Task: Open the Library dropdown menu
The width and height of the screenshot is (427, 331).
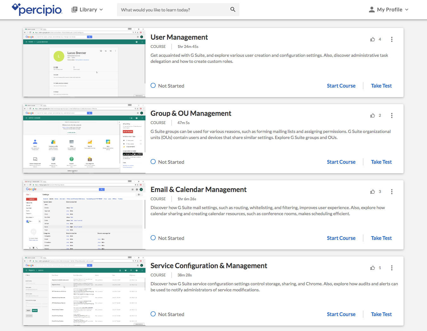Action: coord(87,10)
